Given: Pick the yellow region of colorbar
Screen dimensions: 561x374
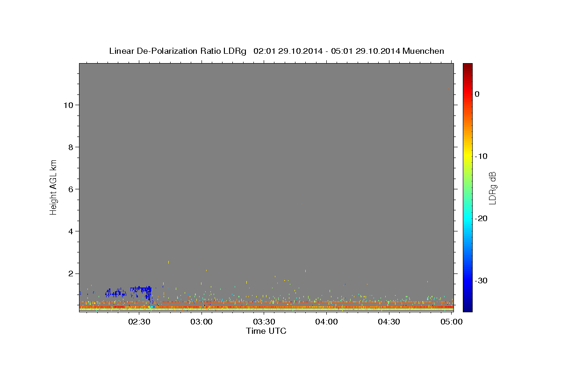Looking at the screenshot, I should [467, 156].
